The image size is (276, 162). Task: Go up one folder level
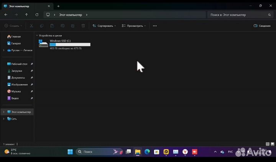26,15
